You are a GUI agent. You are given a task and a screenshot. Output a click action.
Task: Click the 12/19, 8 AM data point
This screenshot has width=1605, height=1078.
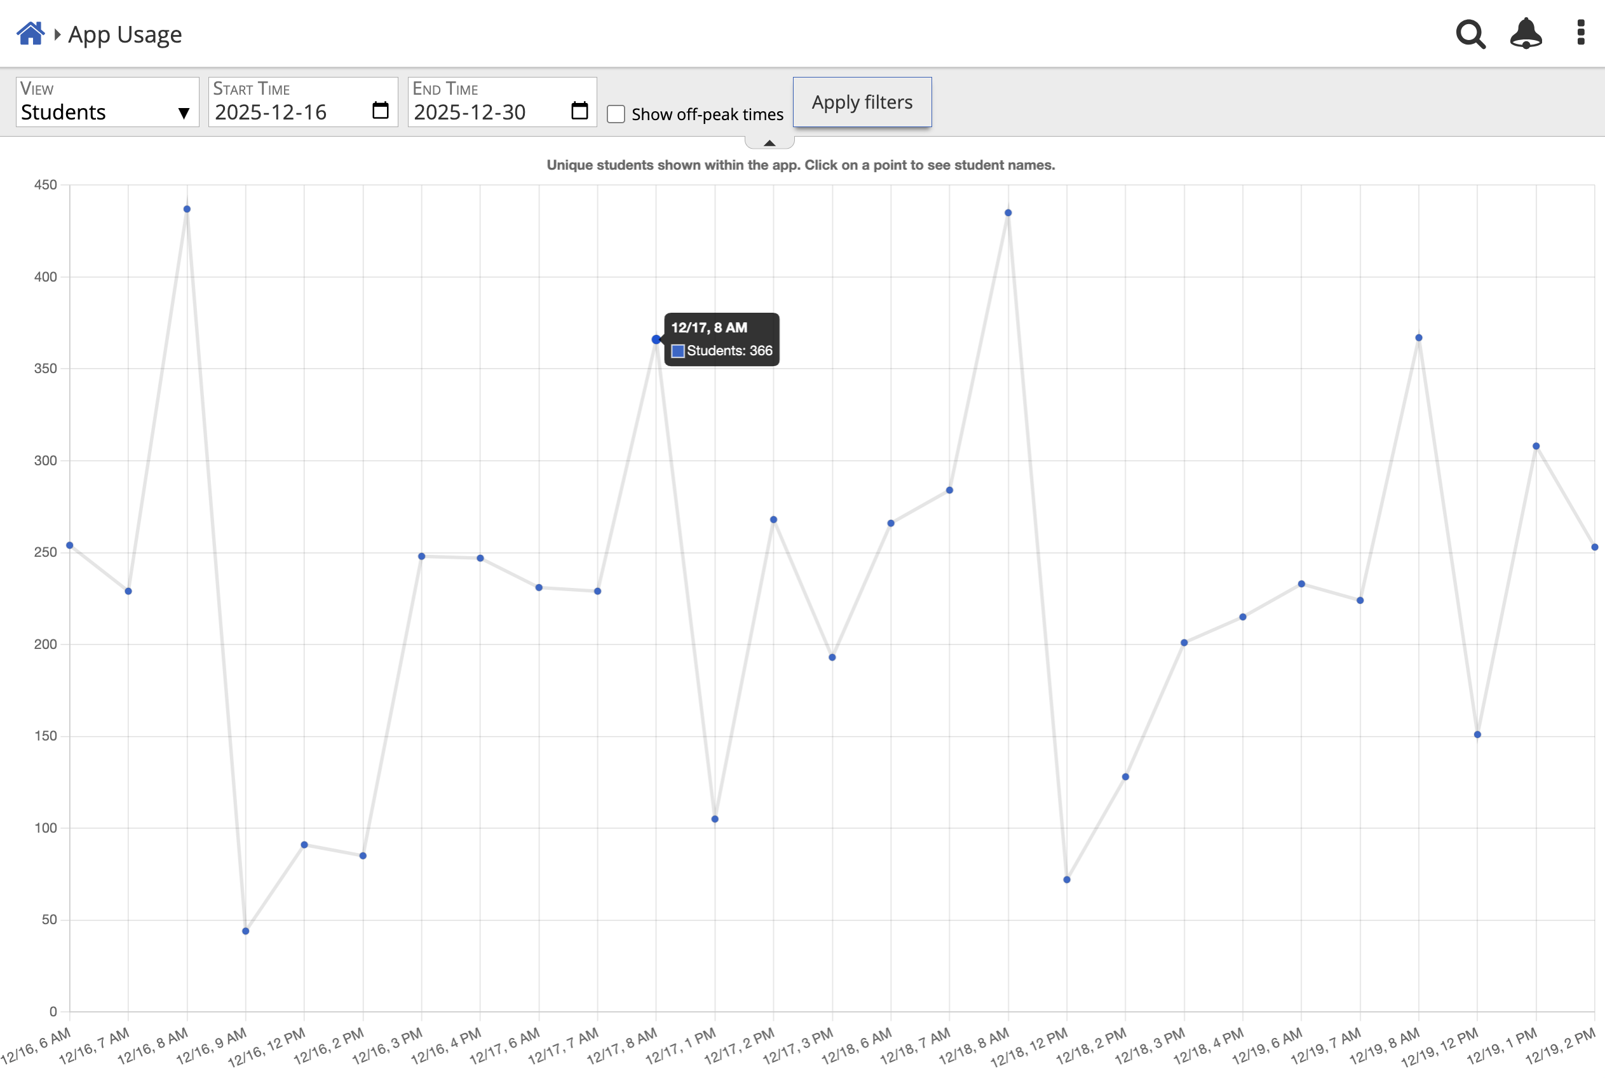[1418, 338]
